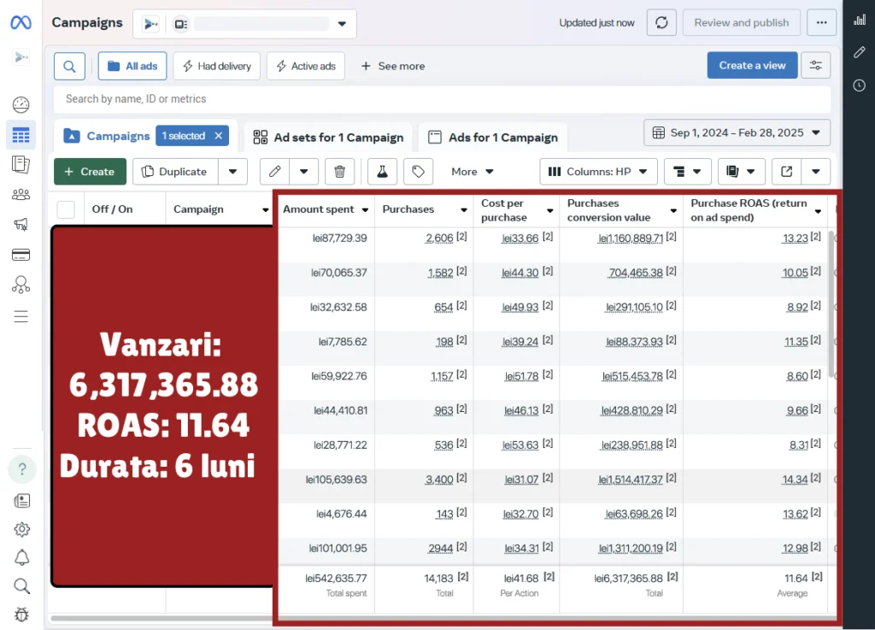Screen dimensions: 875x630
Task: Open the Account overview gauge icon
Action: click(x=21, y=104)
